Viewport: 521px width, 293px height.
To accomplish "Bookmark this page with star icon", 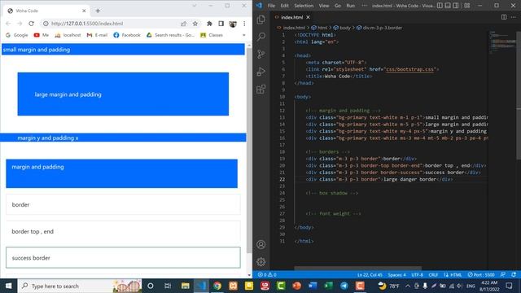I will (195, 24).
